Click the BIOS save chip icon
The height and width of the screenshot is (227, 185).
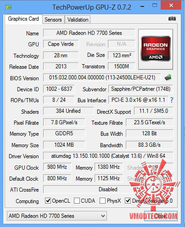(x=168, y=77)
